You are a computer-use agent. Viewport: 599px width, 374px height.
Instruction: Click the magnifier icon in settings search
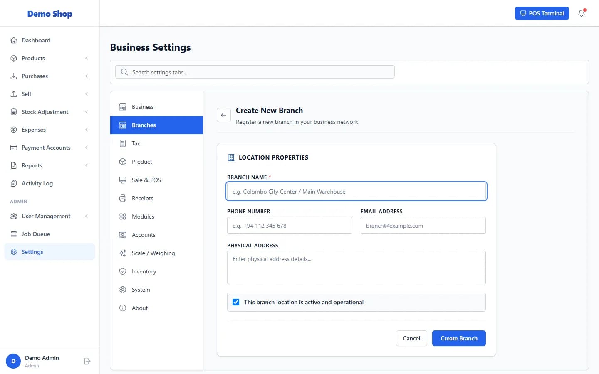pyautogui.click(x=124, y=72)
